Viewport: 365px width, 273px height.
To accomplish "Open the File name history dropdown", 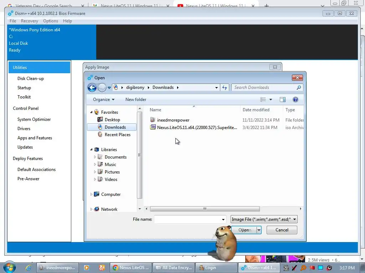I will [x=223, y=219].
